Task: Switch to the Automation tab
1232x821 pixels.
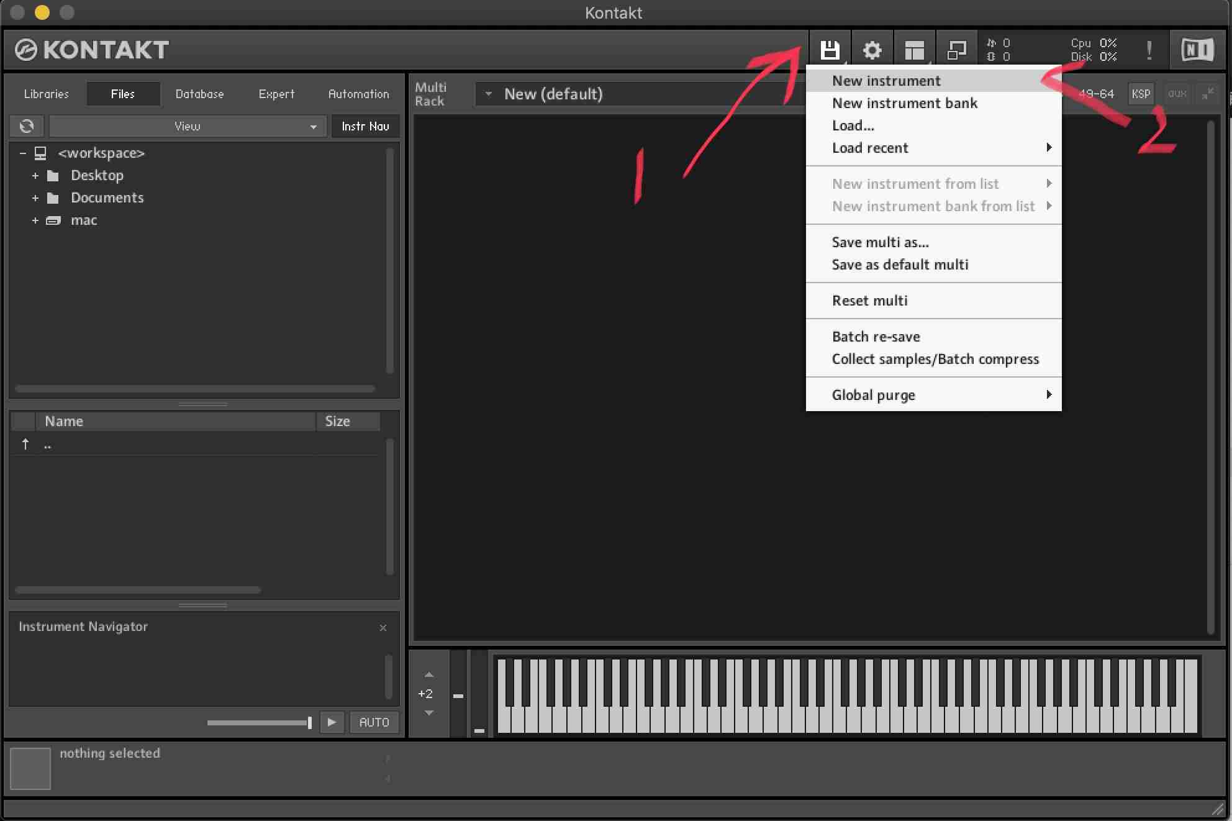Action: click(358, 94)
